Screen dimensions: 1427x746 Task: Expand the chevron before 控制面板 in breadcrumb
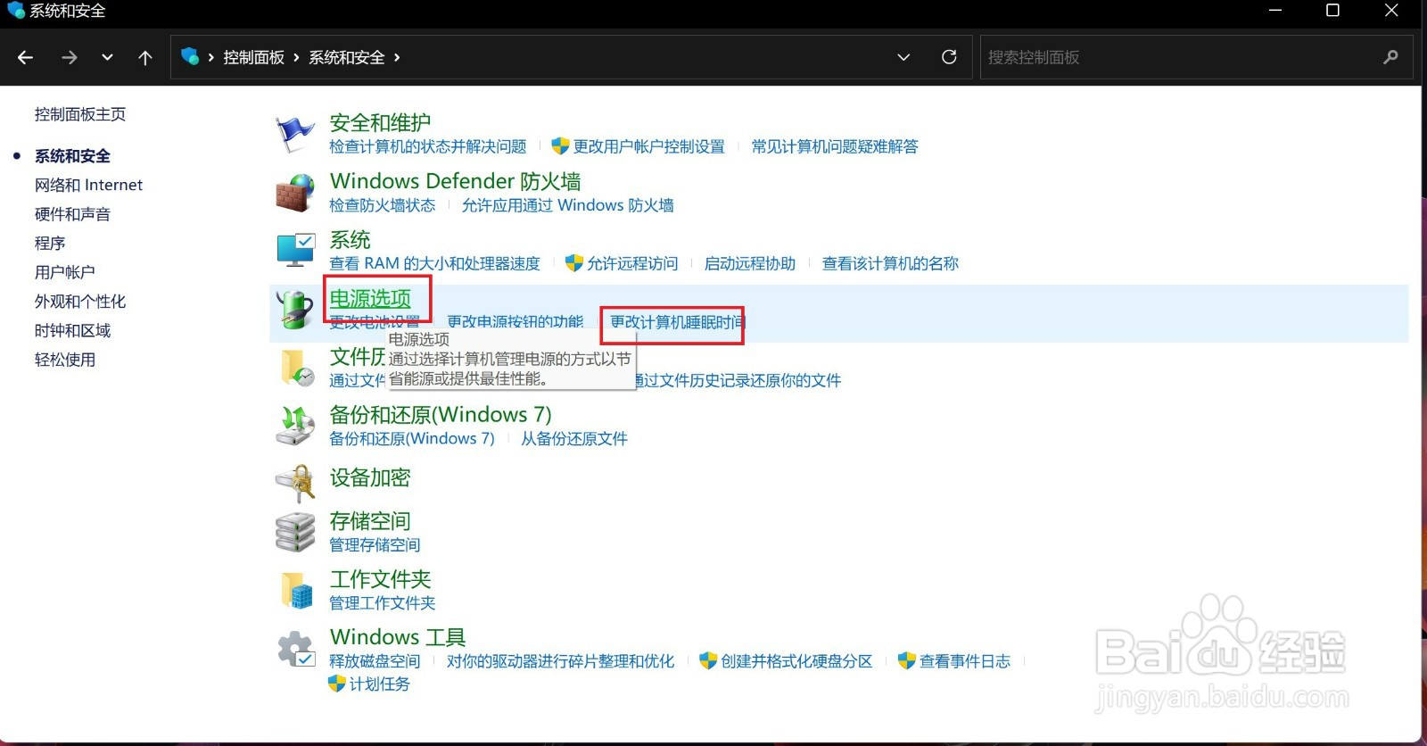(x=211, y=57)
